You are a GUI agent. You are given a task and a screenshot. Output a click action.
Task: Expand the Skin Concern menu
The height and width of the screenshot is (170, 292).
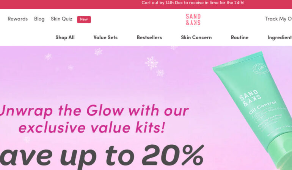pyautogui.click(x=196, y=37)
